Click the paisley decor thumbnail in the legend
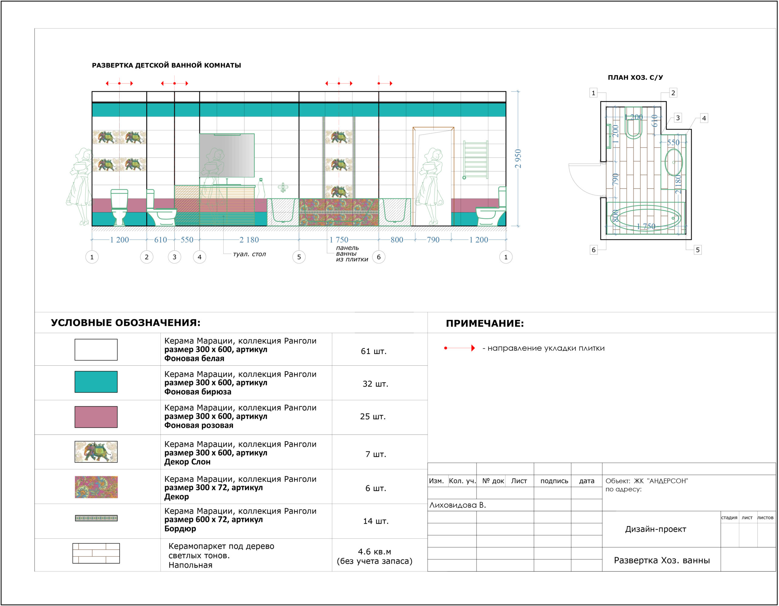The width and height of the screenshot is (779, 606). click(x=96, y=487)
